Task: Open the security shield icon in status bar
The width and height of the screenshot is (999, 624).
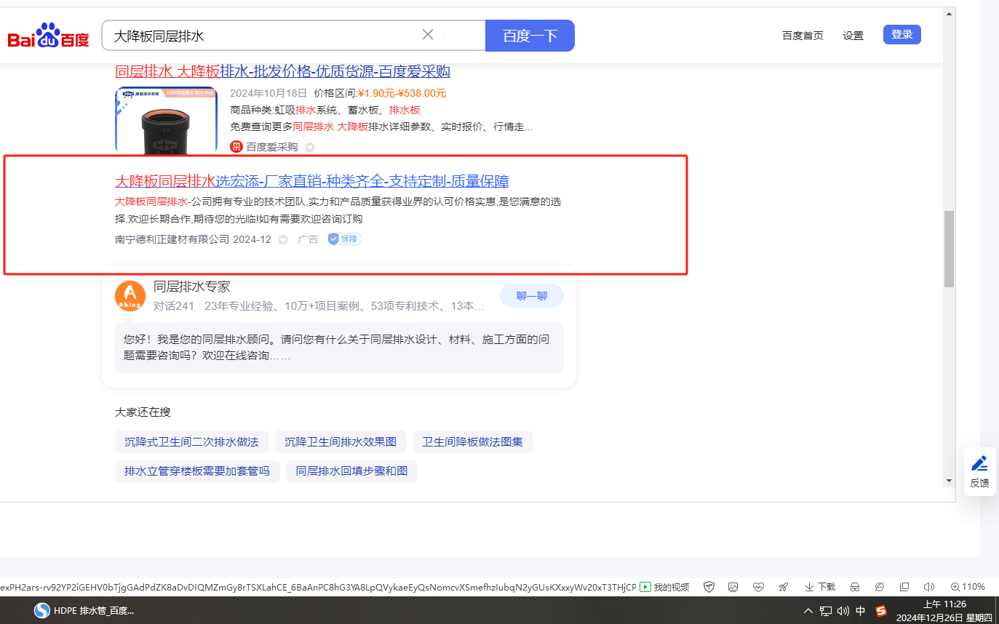Action: point(709,587)
